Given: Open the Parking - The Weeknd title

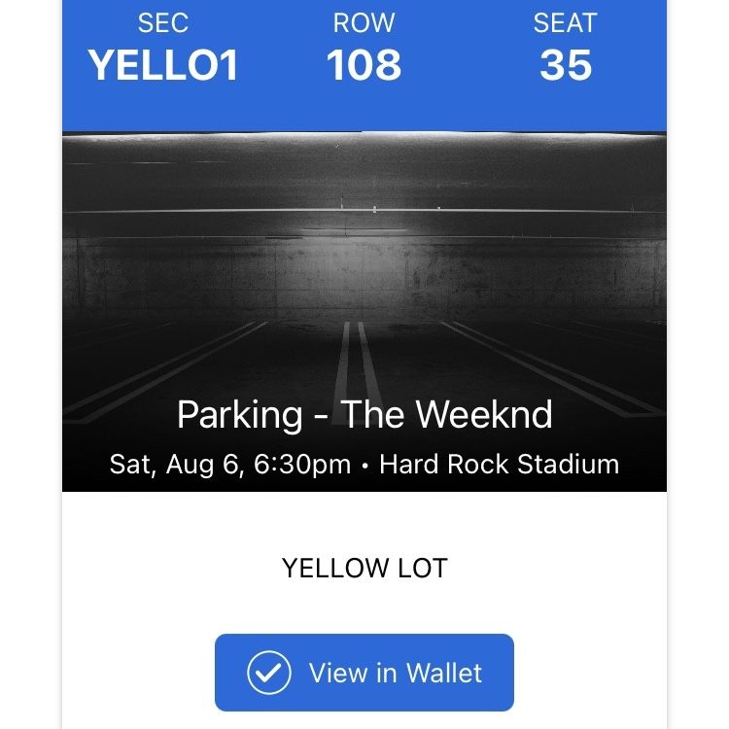Looking at the screenshot, I should [x=364, y=414].
